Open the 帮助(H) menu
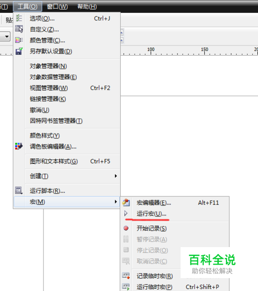 coord(87,7)
